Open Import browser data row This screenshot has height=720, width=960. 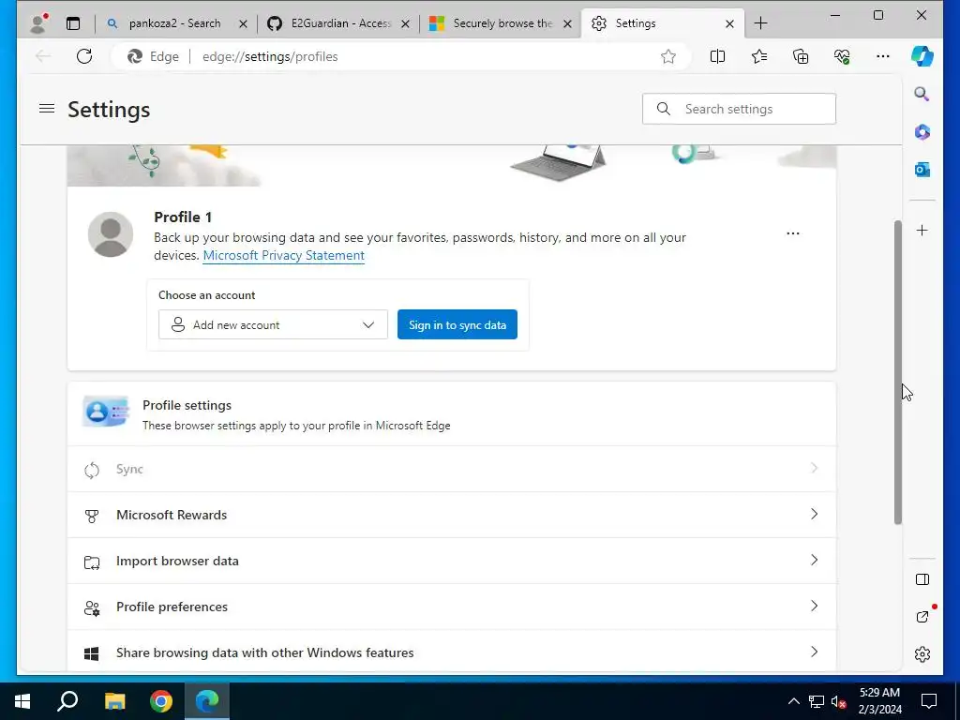[452, 561]
